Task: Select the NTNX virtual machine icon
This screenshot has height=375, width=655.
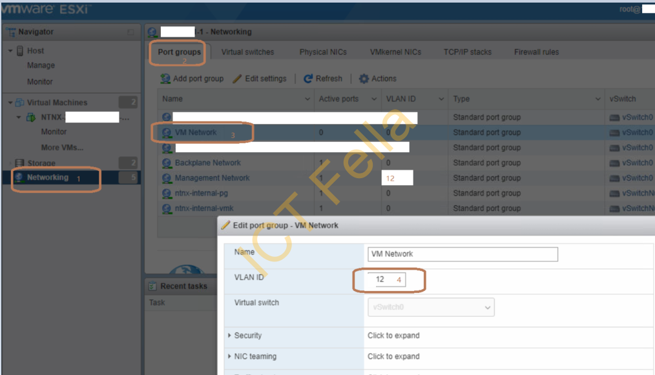Action: (31, 117)
